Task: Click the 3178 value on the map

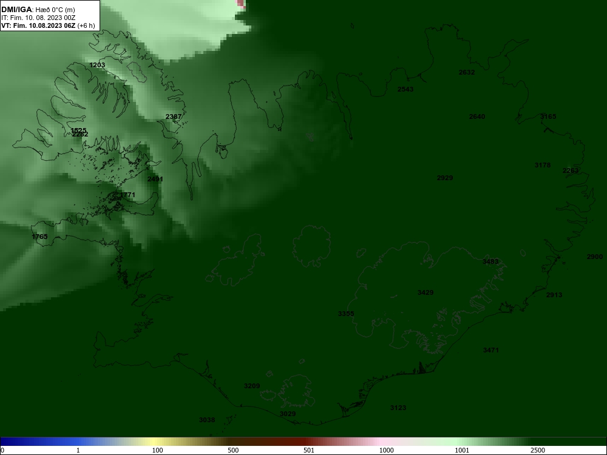Action: point(542,165)
